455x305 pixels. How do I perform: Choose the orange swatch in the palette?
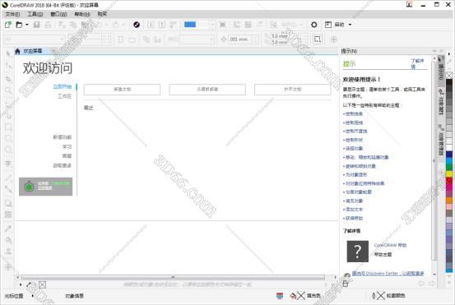pyautogui.click(x=449, y=200)
